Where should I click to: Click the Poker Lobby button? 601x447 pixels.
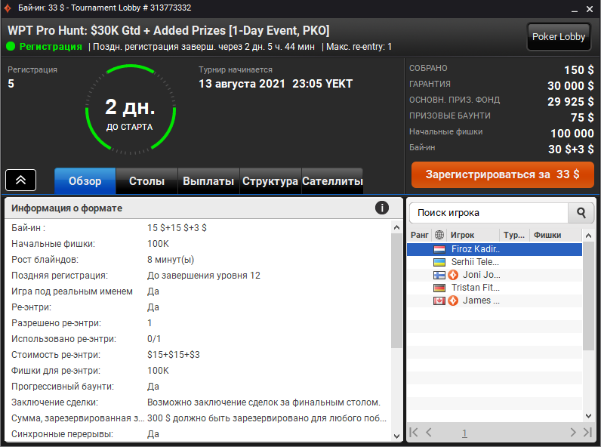559,37
